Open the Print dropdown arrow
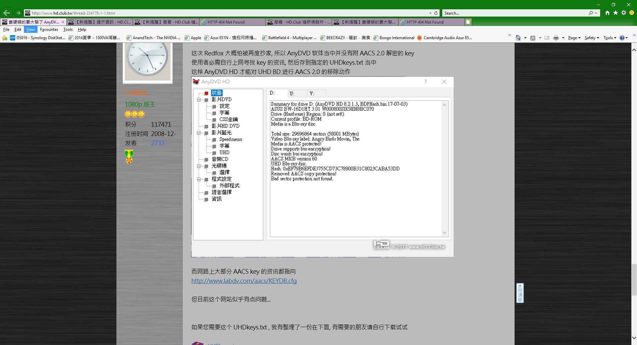This screenshot has height=345, width=637. click(563, 38)
